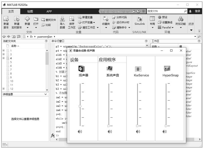Minimize the ribbon toolstrip
The width and height of the screenshot is (203, 148).
[x=199, y=31]
